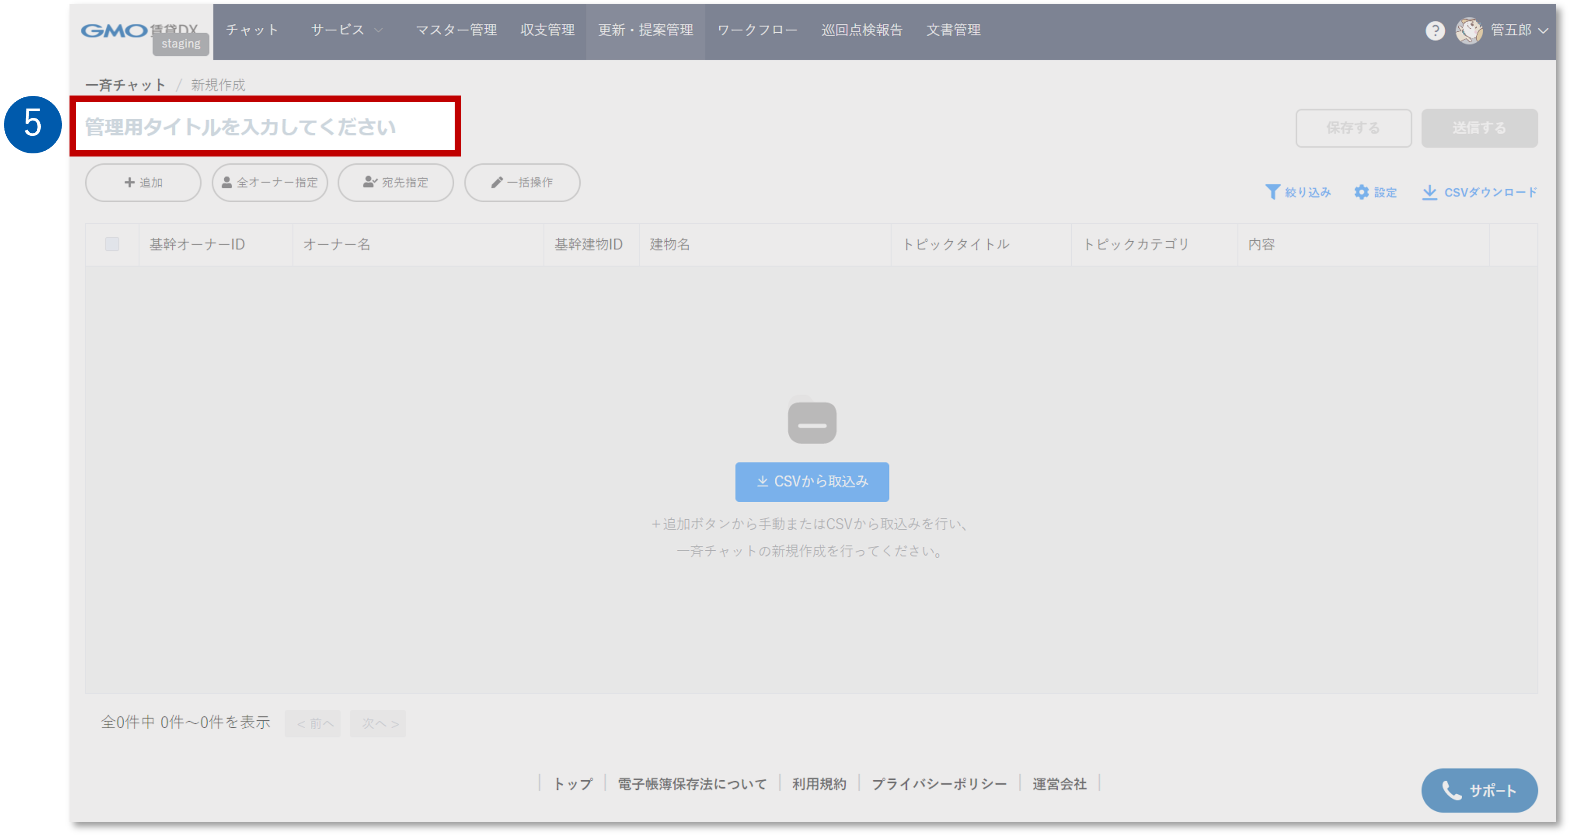Click the サポート phone button
Image resolution: width=1569 pixels, height=835 pixels.
tap(1479, 791)
